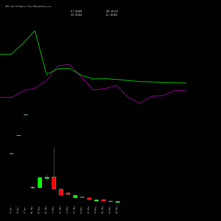Click the green line's peak point
This screenshot has height=221, width=221.
[x=35, y=31]
